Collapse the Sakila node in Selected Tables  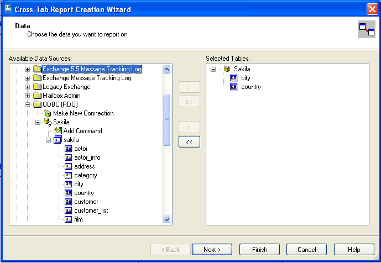click(x=213, y=69)
